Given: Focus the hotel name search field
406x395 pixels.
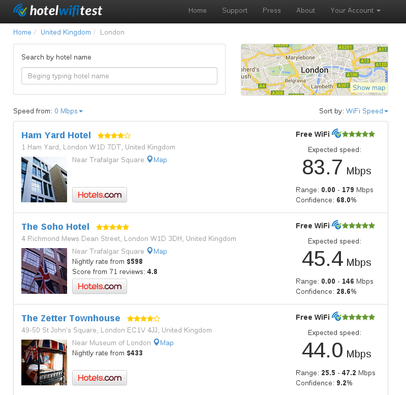Looking at the screenshot, I should [x=119, y=76].
